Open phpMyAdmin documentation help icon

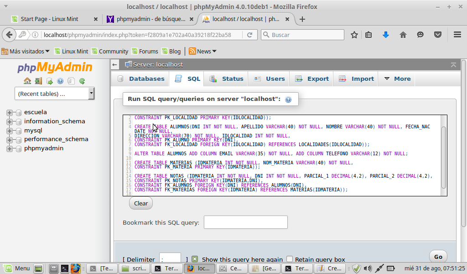60,81
